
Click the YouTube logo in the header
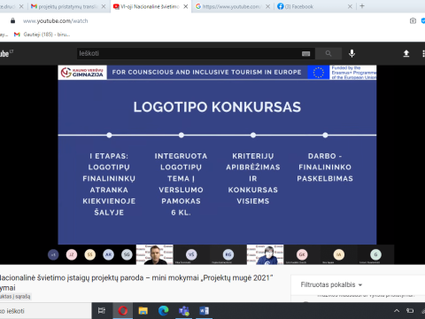6,53
